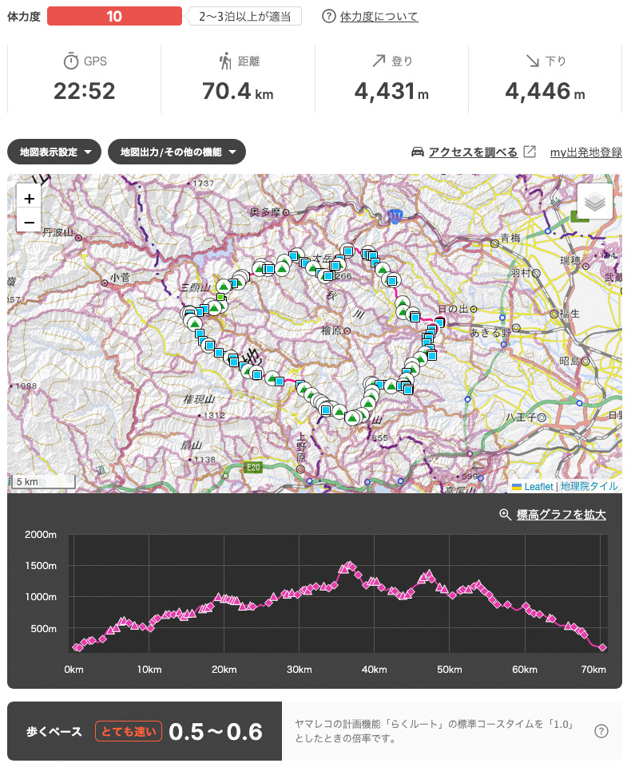631x767 pixels.
Task: Open the 体力度について link
Action: [x=379, y=16]
